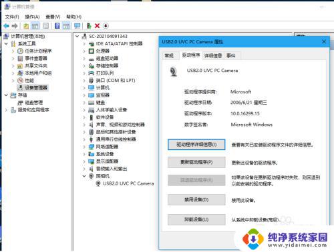Expand the 音频输入和输出 category
334x252 pixels.
click(84, 169)
